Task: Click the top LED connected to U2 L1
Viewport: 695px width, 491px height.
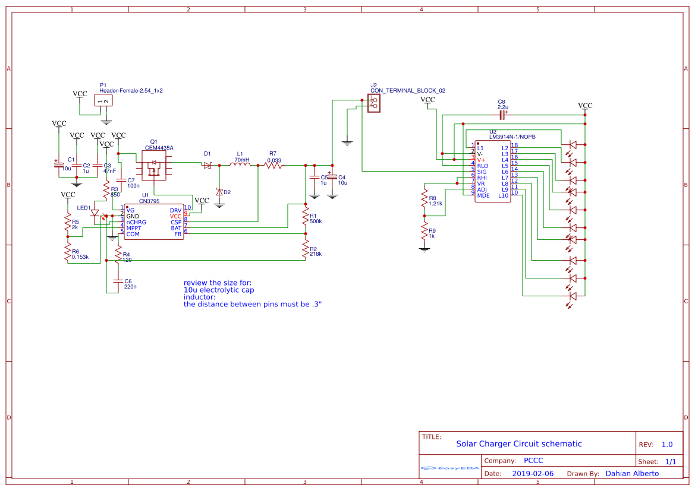Action: [x=573, y=144]
